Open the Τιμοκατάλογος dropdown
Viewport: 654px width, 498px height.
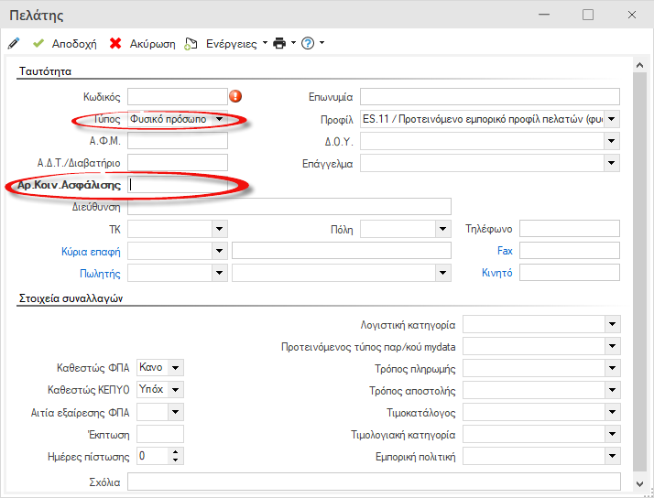click(612, 412)
